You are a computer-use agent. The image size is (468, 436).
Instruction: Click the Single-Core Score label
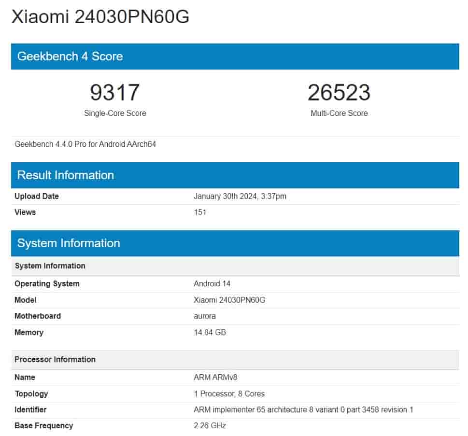115,113
